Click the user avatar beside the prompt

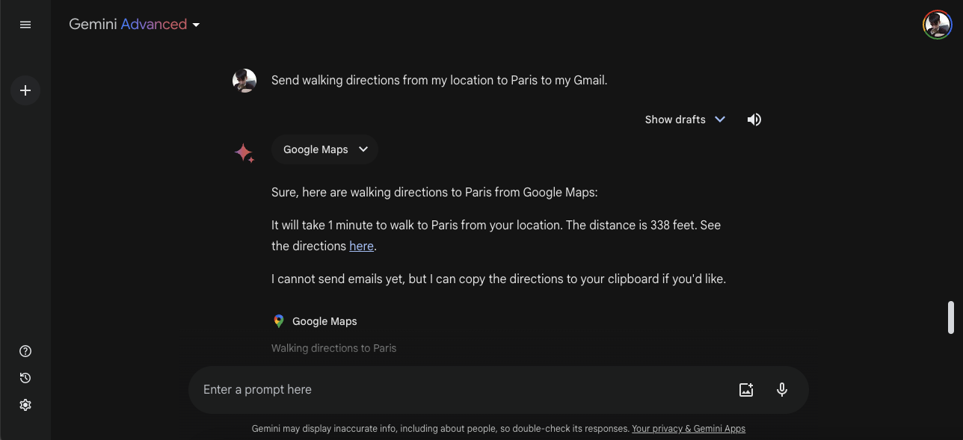[244, 81]
